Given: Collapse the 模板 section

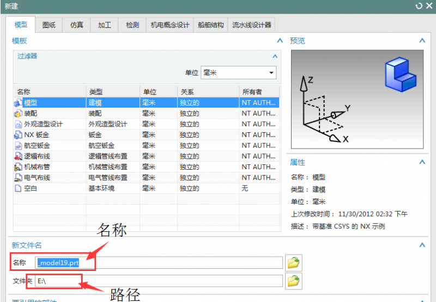Looking at the screenshot, I should pyautogui.click(x=280, y=41).
